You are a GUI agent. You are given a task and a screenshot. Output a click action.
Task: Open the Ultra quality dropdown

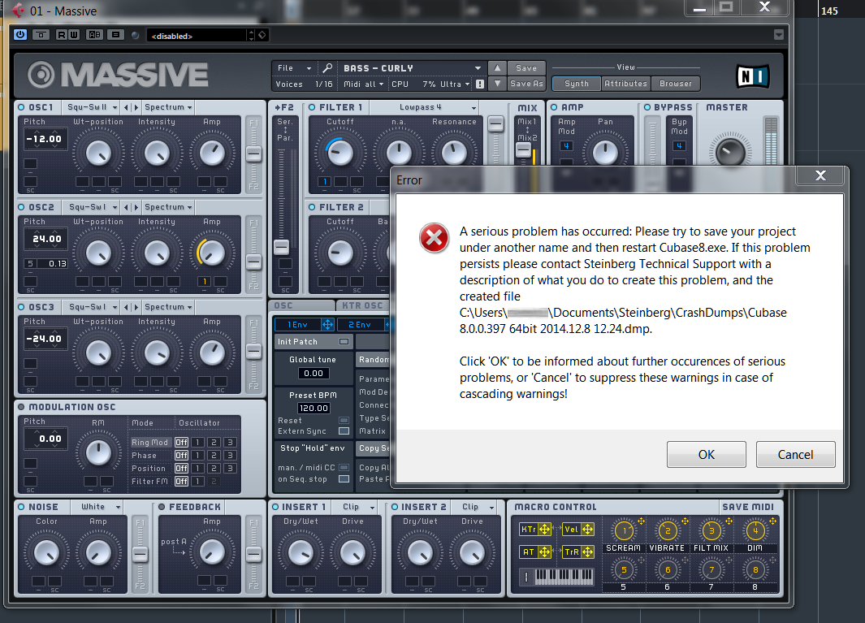(x=455, y=84)
